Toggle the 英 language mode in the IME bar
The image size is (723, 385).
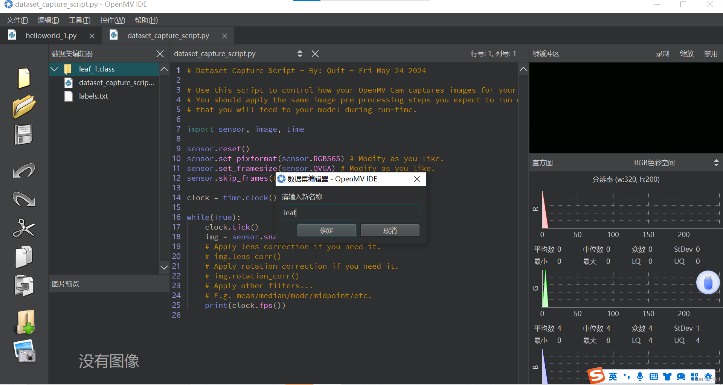pos(613,376)
